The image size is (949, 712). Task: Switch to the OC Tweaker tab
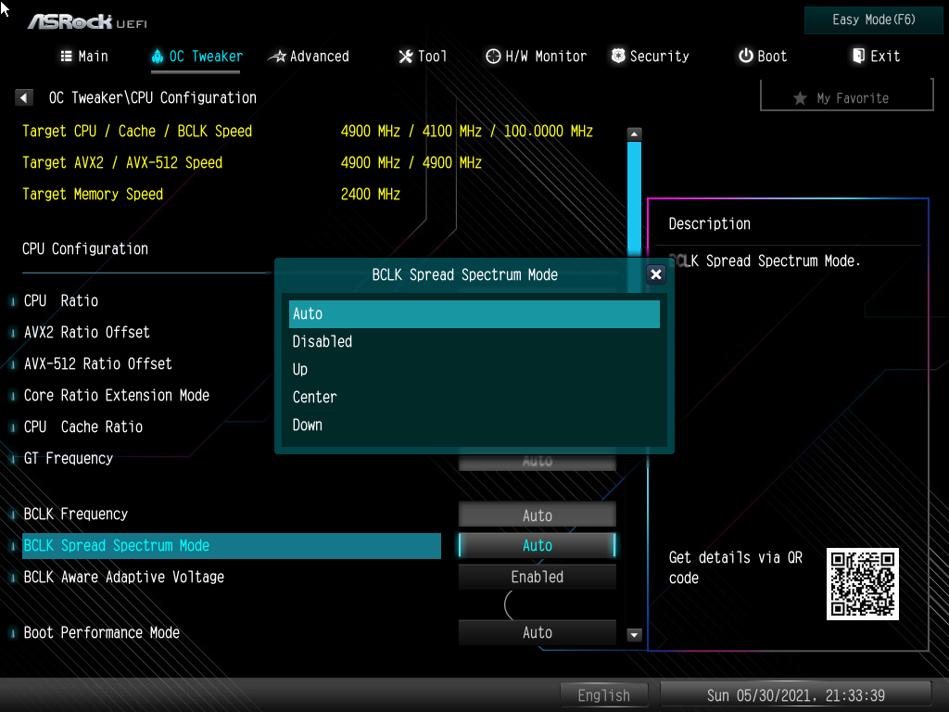(x=196, y=57)
